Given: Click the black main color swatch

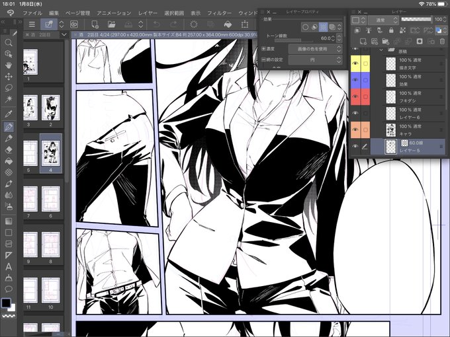Looking at the screenshot, I should pyautogui.click(x=6, y=303).
